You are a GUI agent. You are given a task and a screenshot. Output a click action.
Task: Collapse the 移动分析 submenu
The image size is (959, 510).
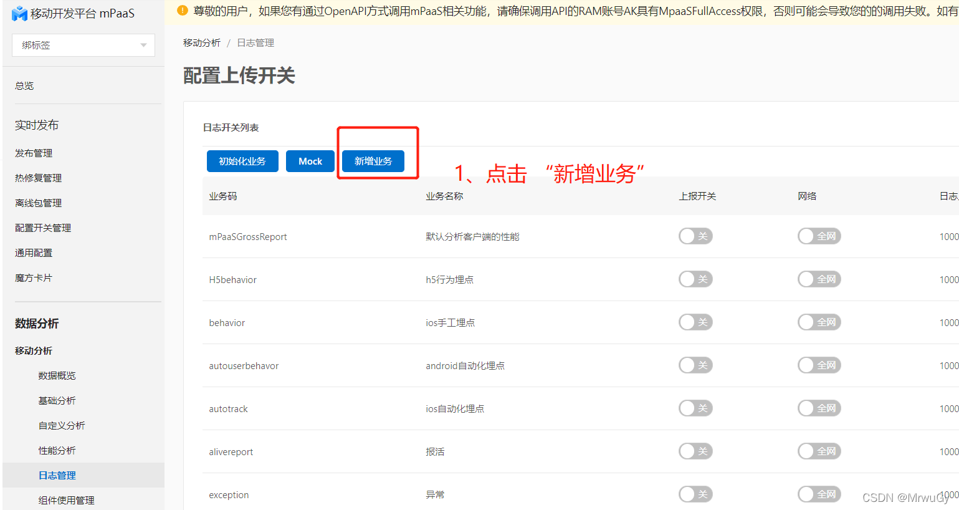[34, 351]
